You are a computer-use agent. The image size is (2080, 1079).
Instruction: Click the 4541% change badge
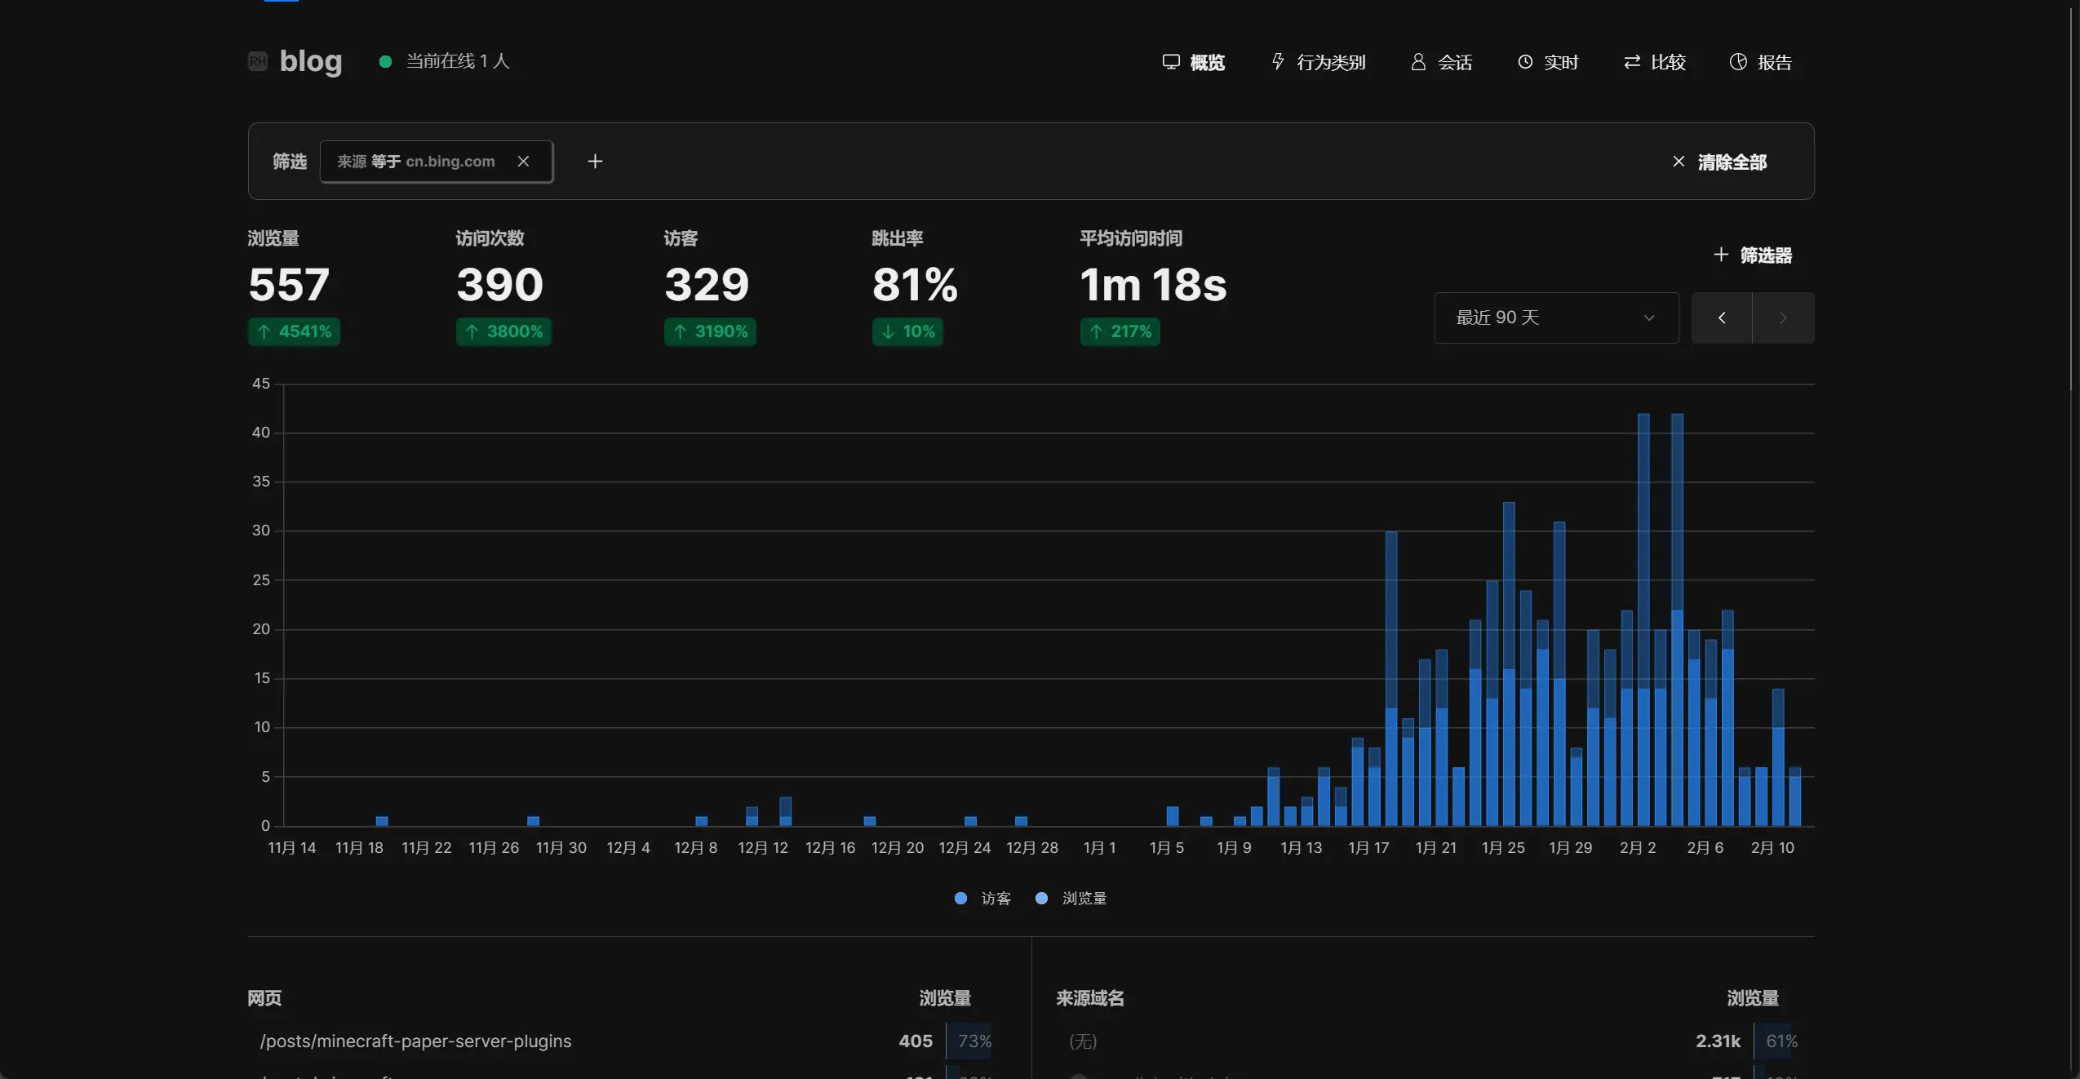[x=294, y=331]
